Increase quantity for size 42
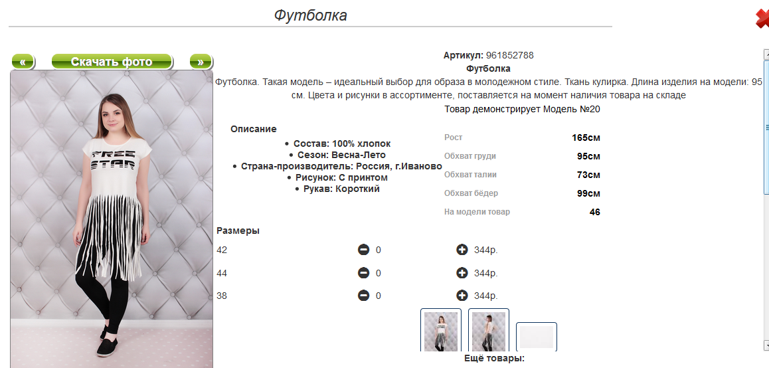 tap(462, 250)
